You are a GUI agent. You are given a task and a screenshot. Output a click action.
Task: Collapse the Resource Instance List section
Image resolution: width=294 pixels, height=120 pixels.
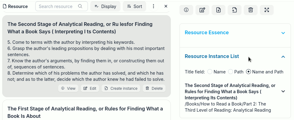point(283,57)
